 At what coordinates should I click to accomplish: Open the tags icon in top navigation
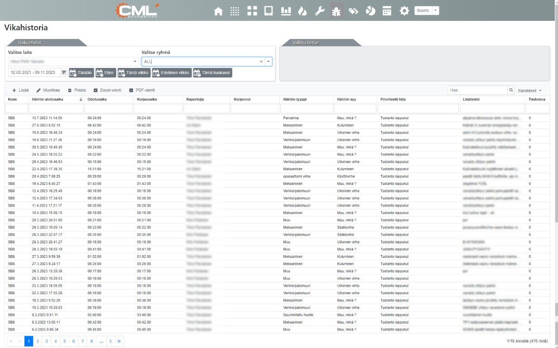coord(353,10)
